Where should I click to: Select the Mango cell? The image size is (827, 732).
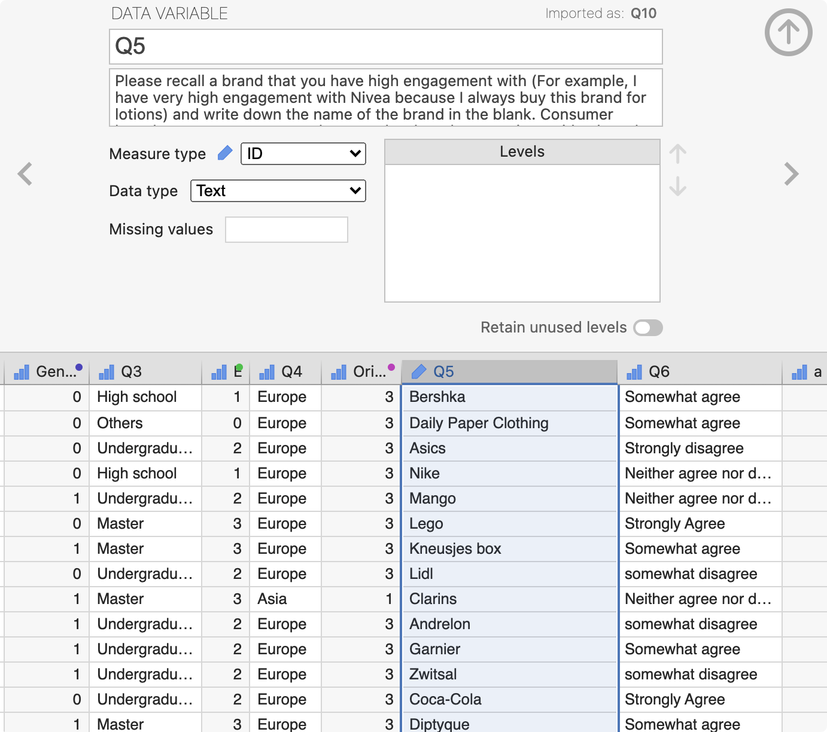pos(509,499)
